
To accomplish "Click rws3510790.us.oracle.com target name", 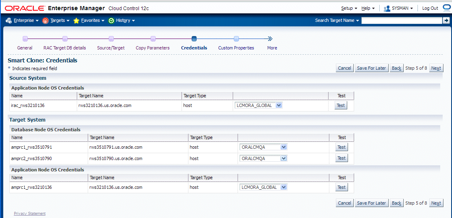I will coord(116,158).
